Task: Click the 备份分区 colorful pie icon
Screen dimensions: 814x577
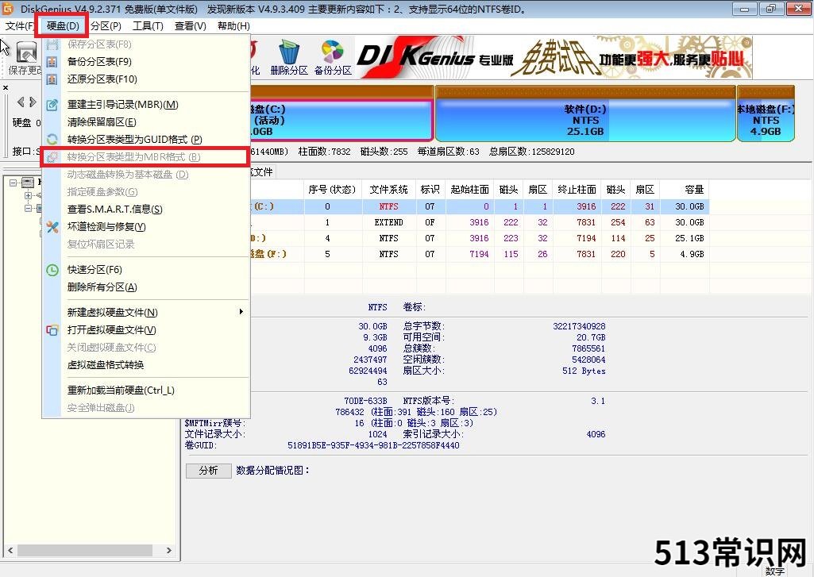Action: pos(332,52)
